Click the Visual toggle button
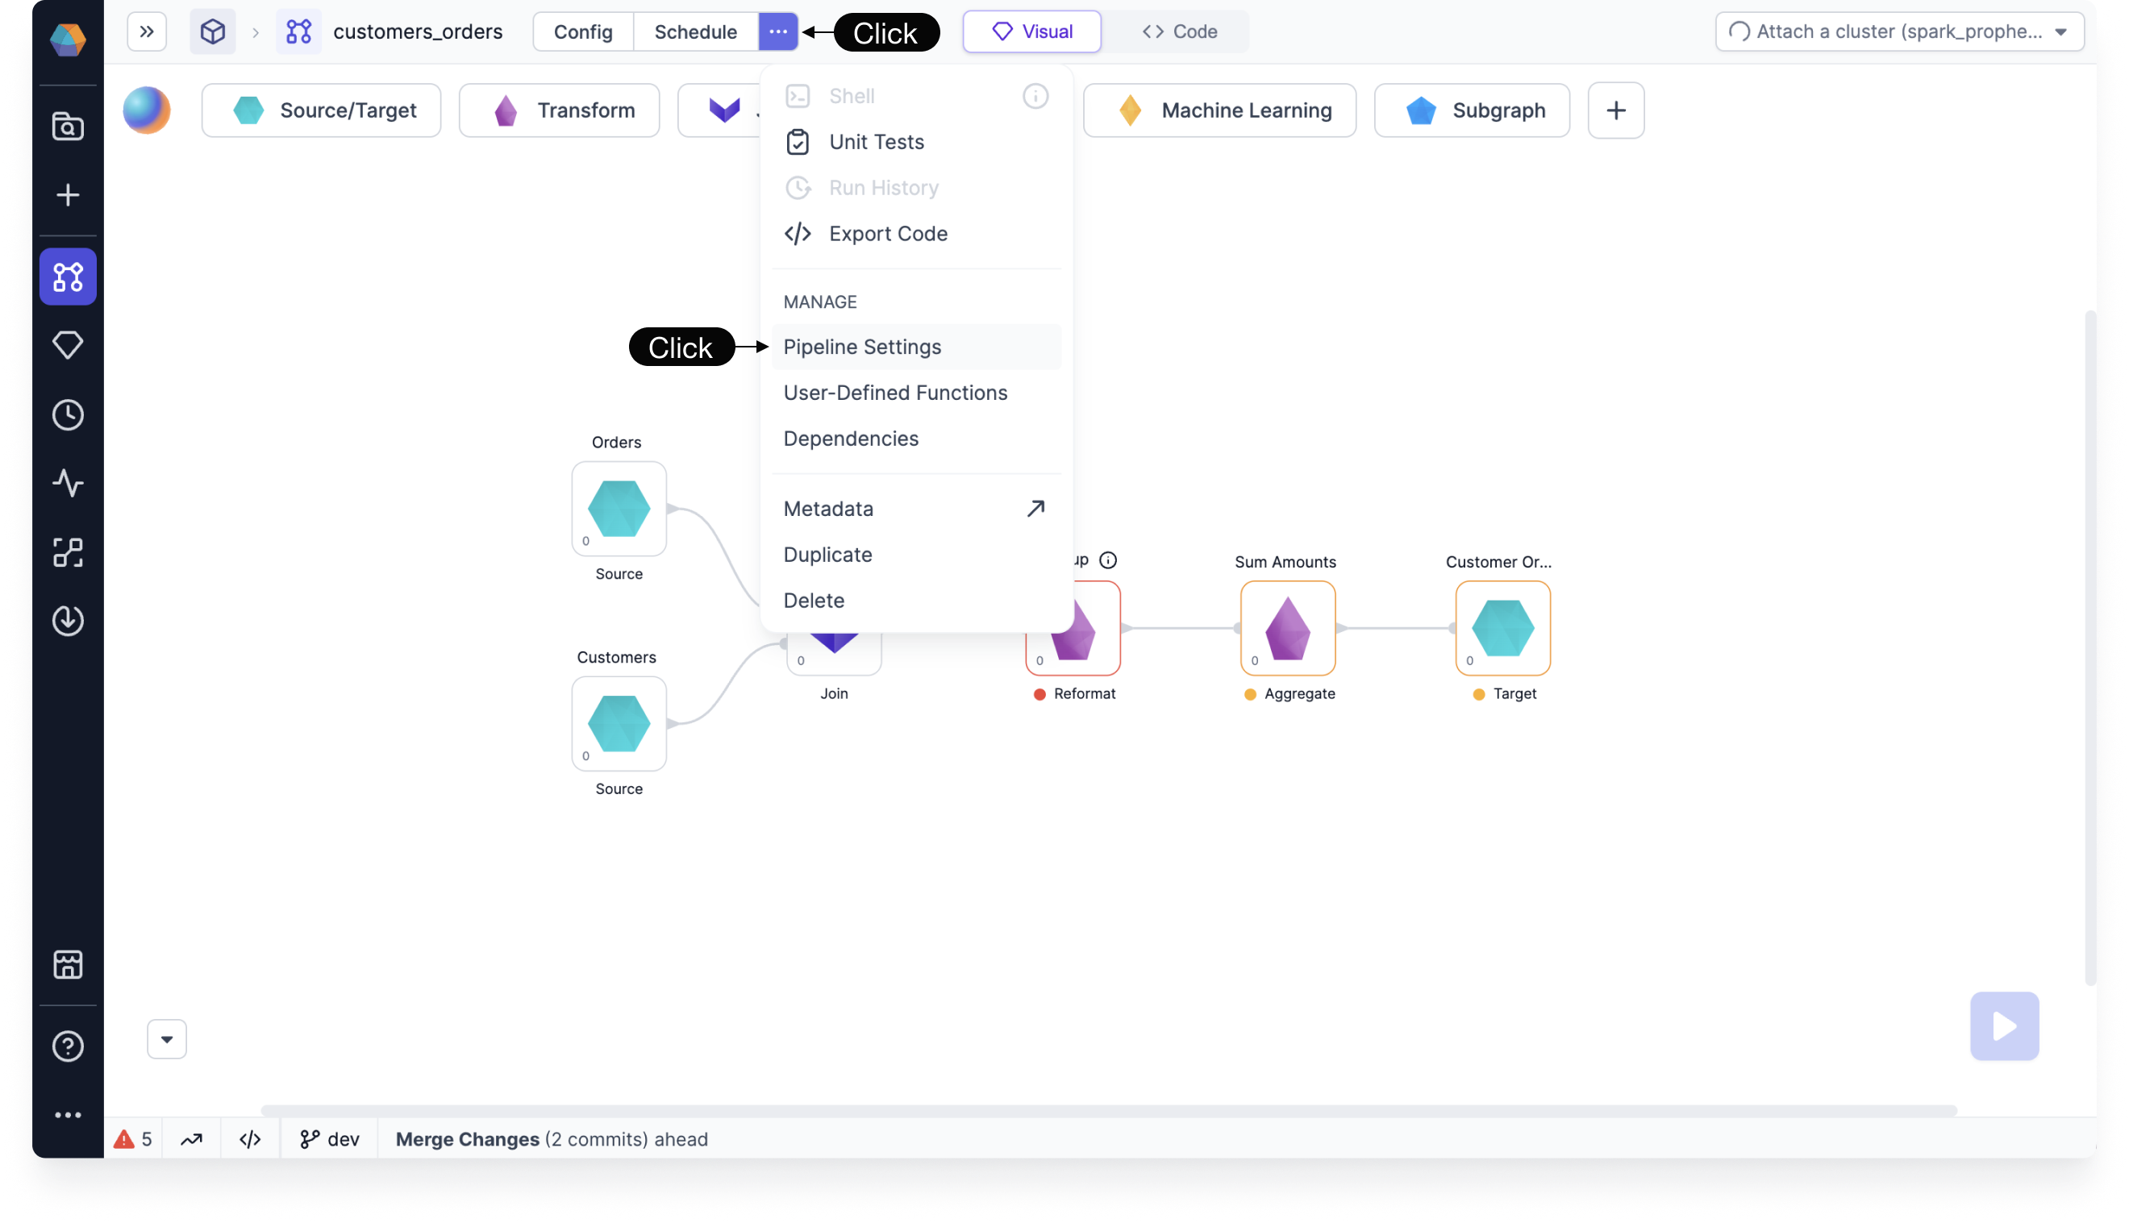 (x=1032, y=31)
